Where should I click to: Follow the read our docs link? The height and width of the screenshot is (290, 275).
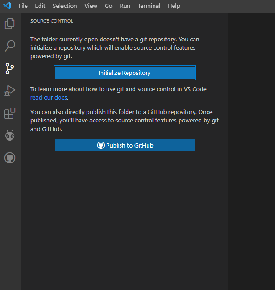click(x=48, y=97)
